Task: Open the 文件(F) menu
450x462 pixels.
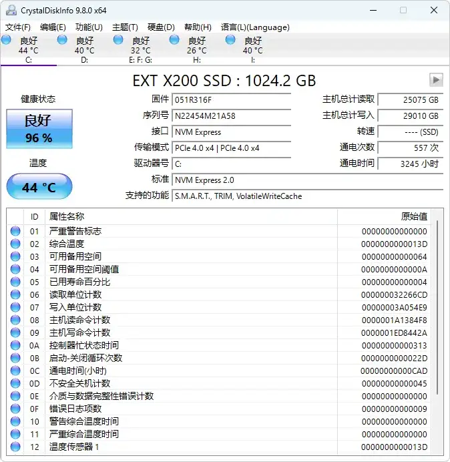Action: [17, 27]
